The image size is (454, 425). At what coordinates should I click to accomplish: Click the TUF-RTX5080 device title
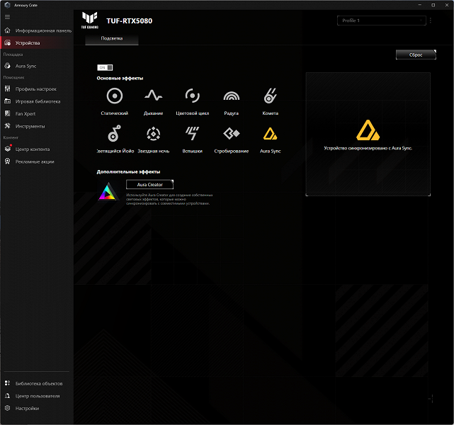129,21
